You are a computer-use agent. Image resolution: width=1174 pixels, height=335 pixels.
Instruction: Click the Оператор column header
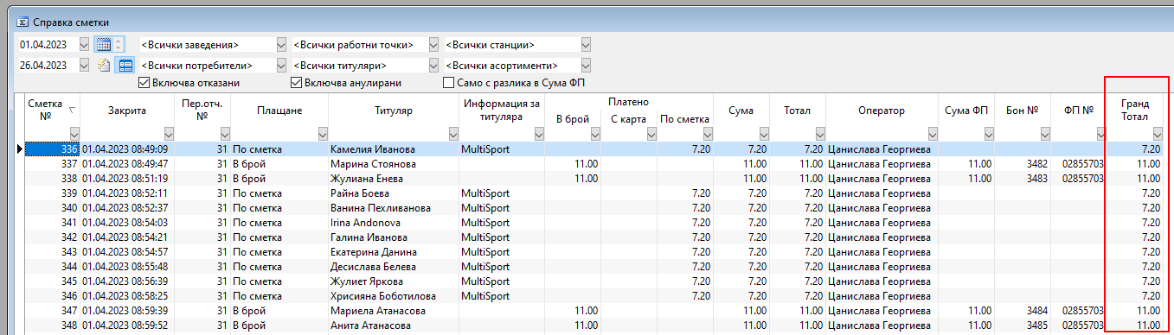pos(881,111)
